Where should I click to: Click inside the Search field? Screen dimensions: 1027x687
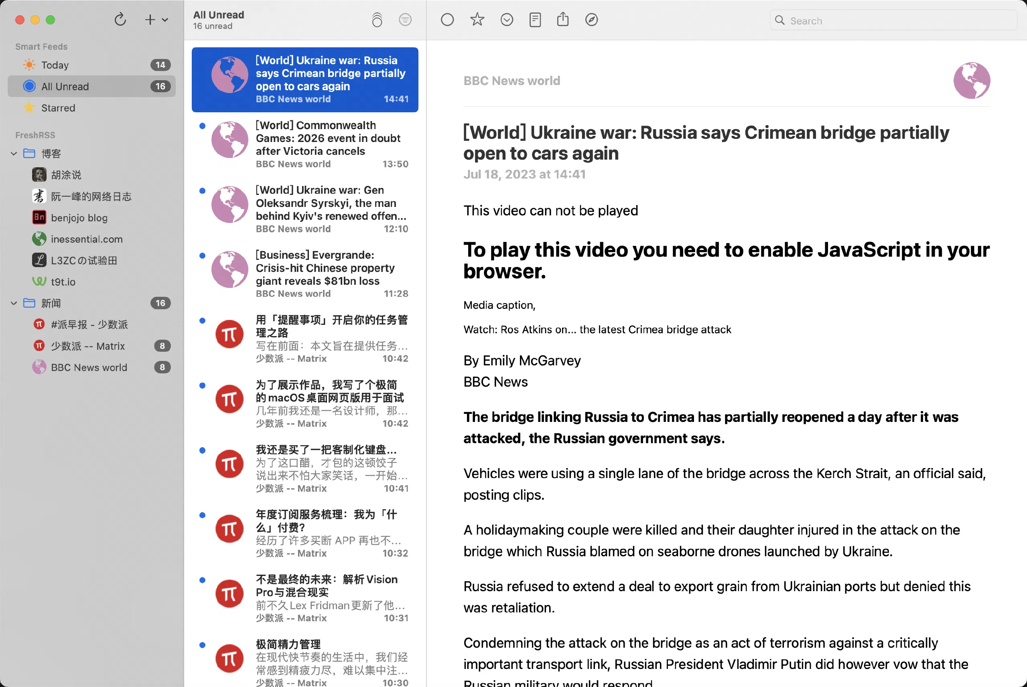(893, 20)
